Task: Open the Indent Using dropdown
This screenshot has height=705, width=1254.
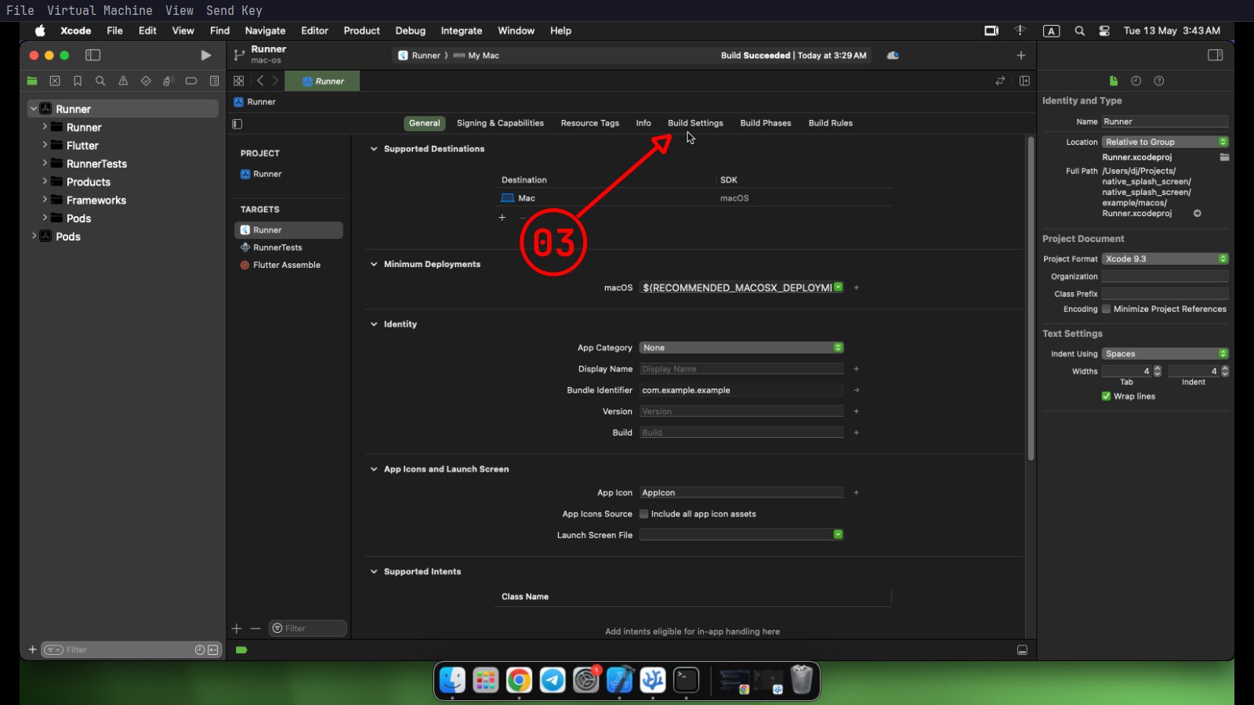Action: [x=1165, y=354]
